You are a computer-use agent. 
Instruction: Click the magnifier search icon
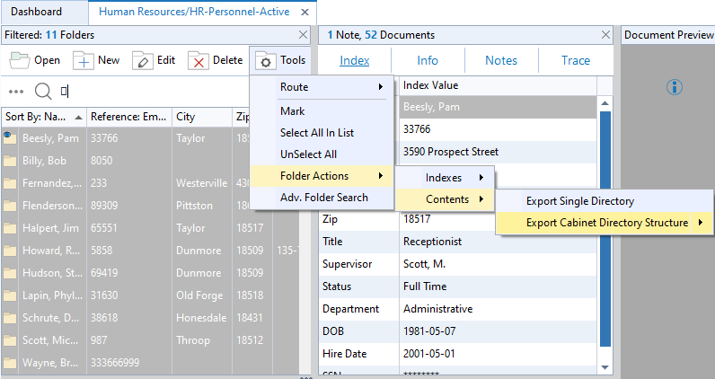click(x=43, y=92)
